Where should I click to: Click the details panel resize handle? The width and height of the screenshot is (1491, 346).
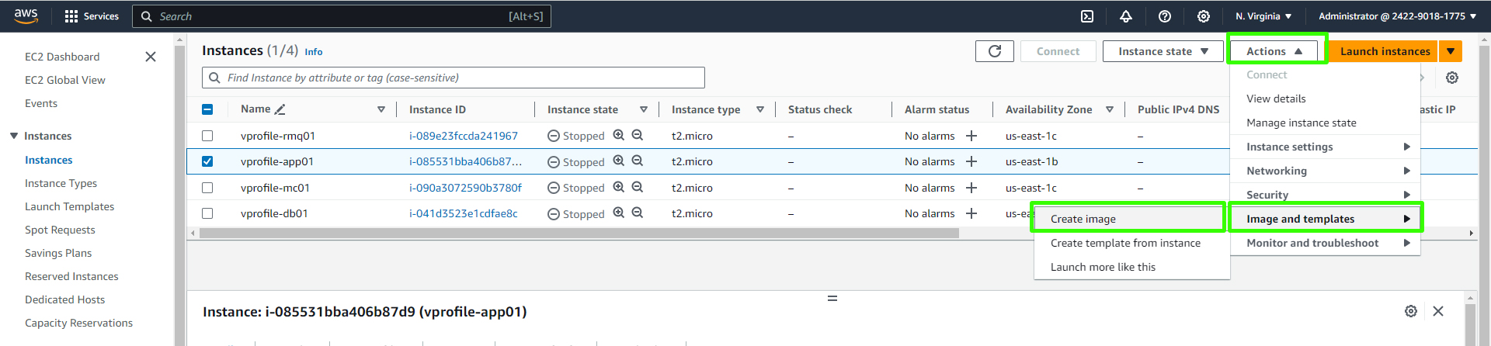(832, 298)
